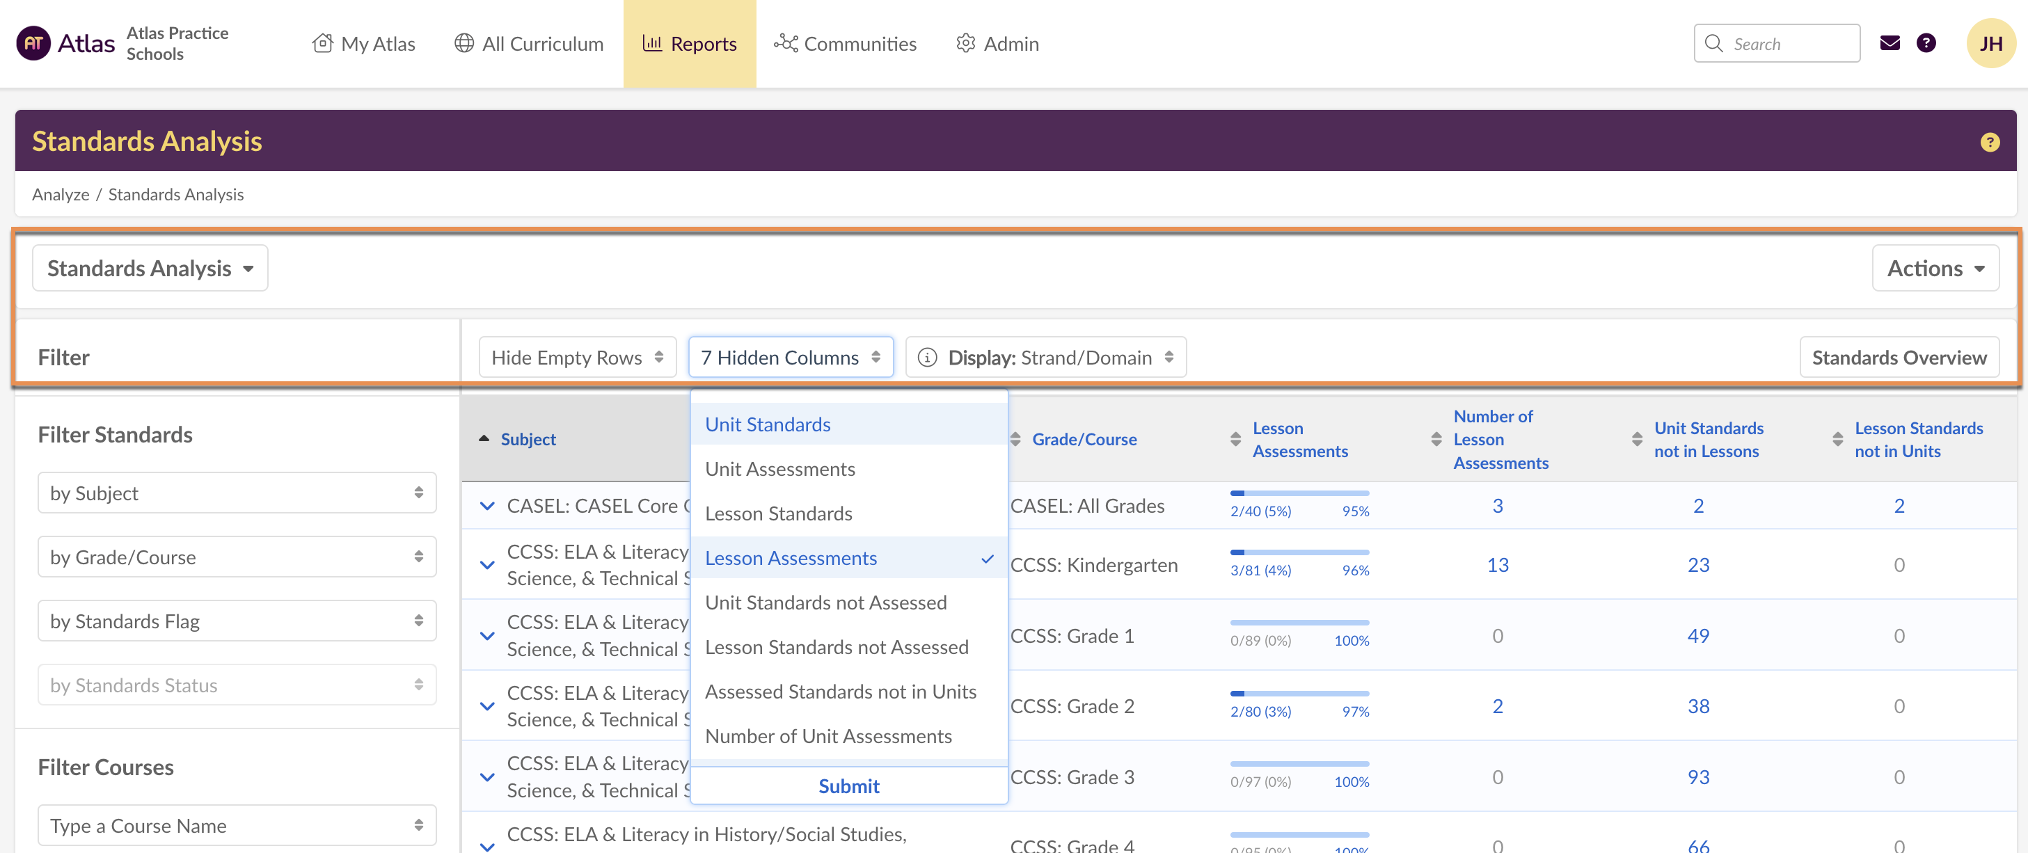
Task: Sort by the Lesson Assessments column header
Action: 1299,439
